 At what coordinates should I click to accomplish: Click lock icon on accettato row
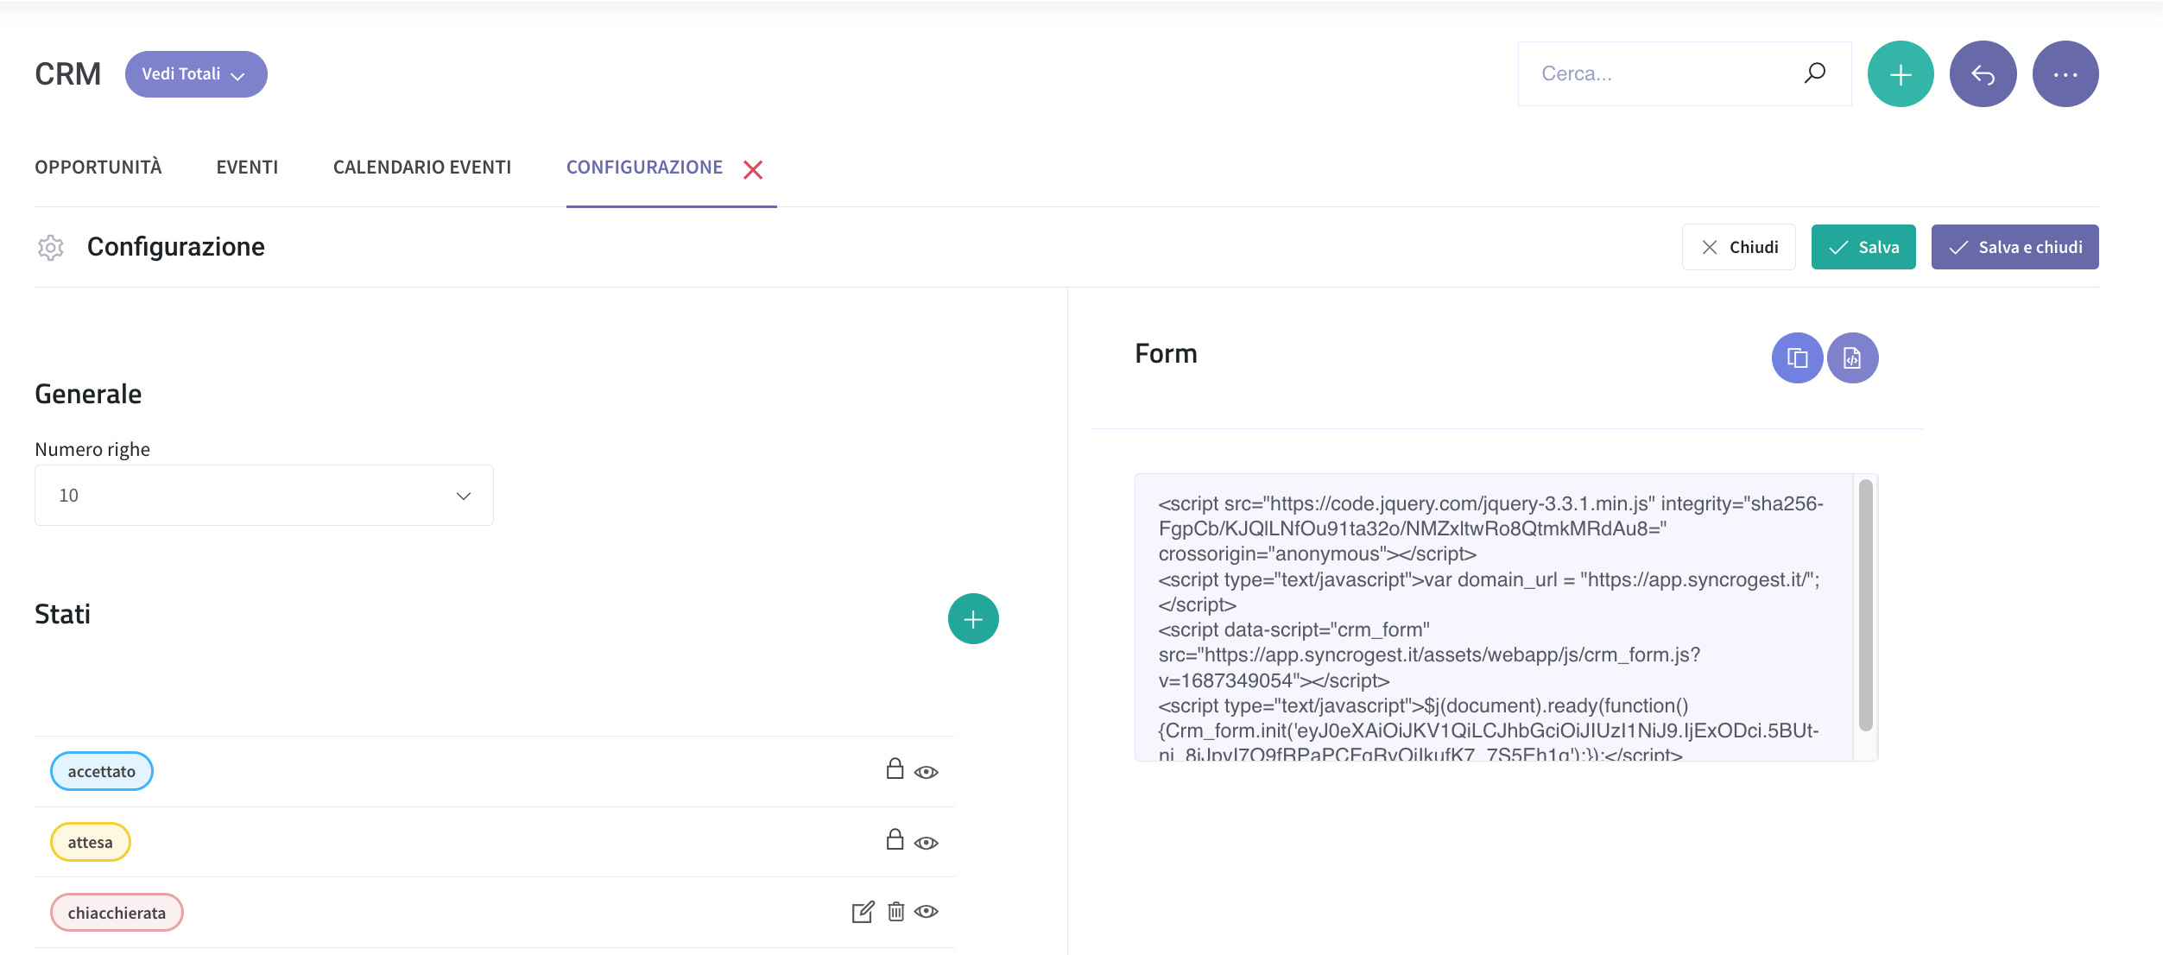pyautogui.click(x=895, y=768)
